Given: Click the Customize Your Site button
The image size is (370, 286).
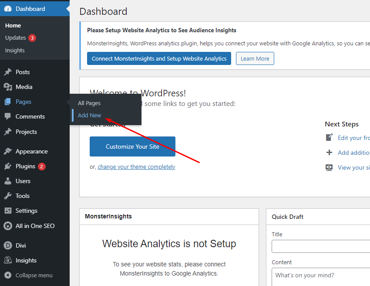Looking at the screenshot, I should click(x=132, y=146).
